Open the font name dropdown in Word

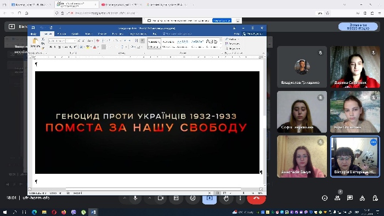[x=57, y=41]
